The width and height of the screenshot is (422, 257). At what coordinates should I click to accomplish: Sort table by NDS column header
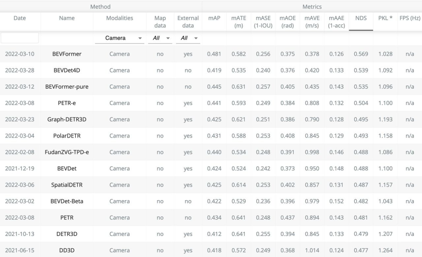tap(361, 18)
